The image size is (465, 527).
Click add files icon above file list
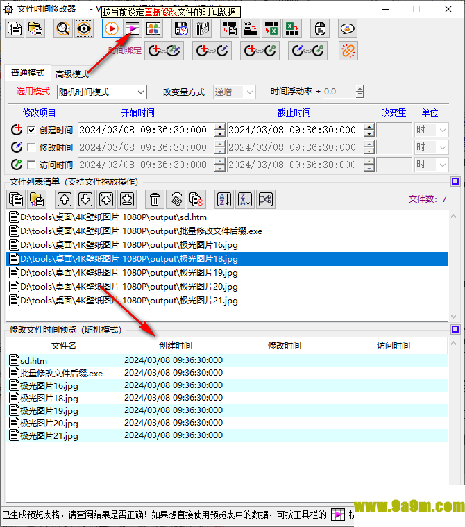pos(16,199)
